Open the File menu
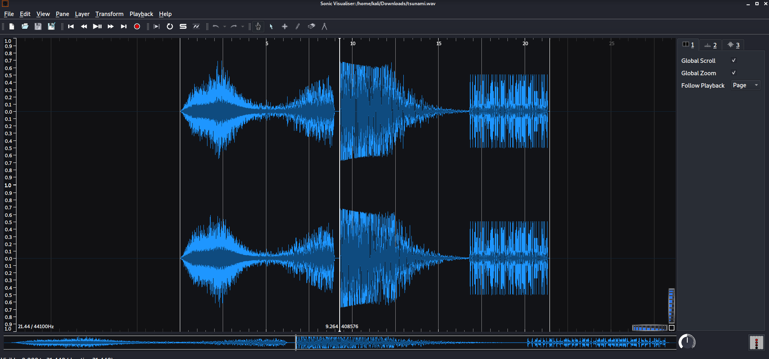Image resolution: width=769 pixels, height=359 pixels. coord(9,14)
